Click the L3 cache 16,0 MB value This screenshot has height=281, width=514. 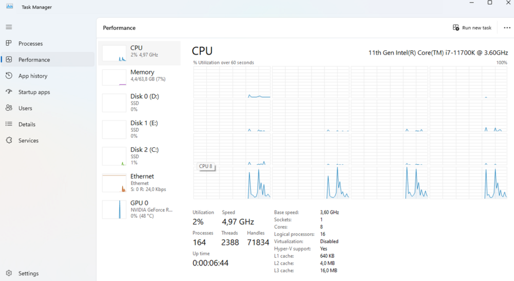point(328,271)
